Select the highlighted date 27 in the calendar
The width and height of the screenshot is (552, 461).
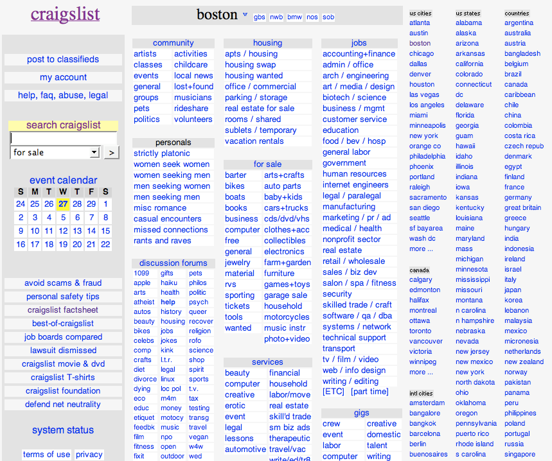(63, 204)
